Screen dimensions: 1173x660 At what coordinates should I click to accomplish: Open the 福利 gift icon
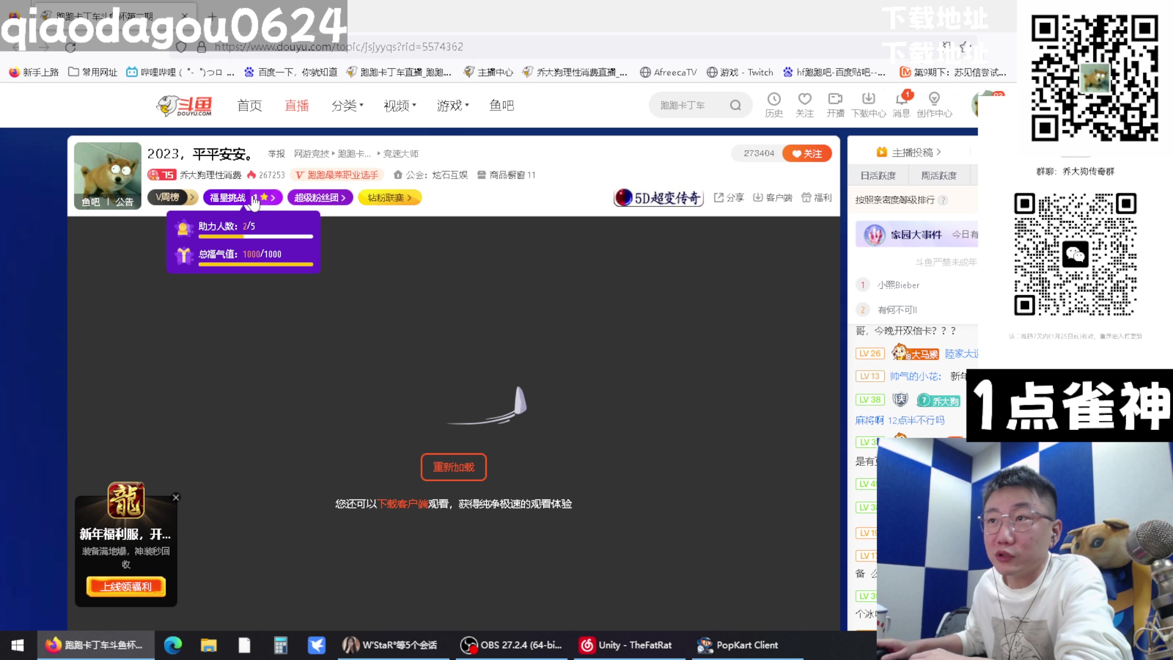[x=817, y=198]
